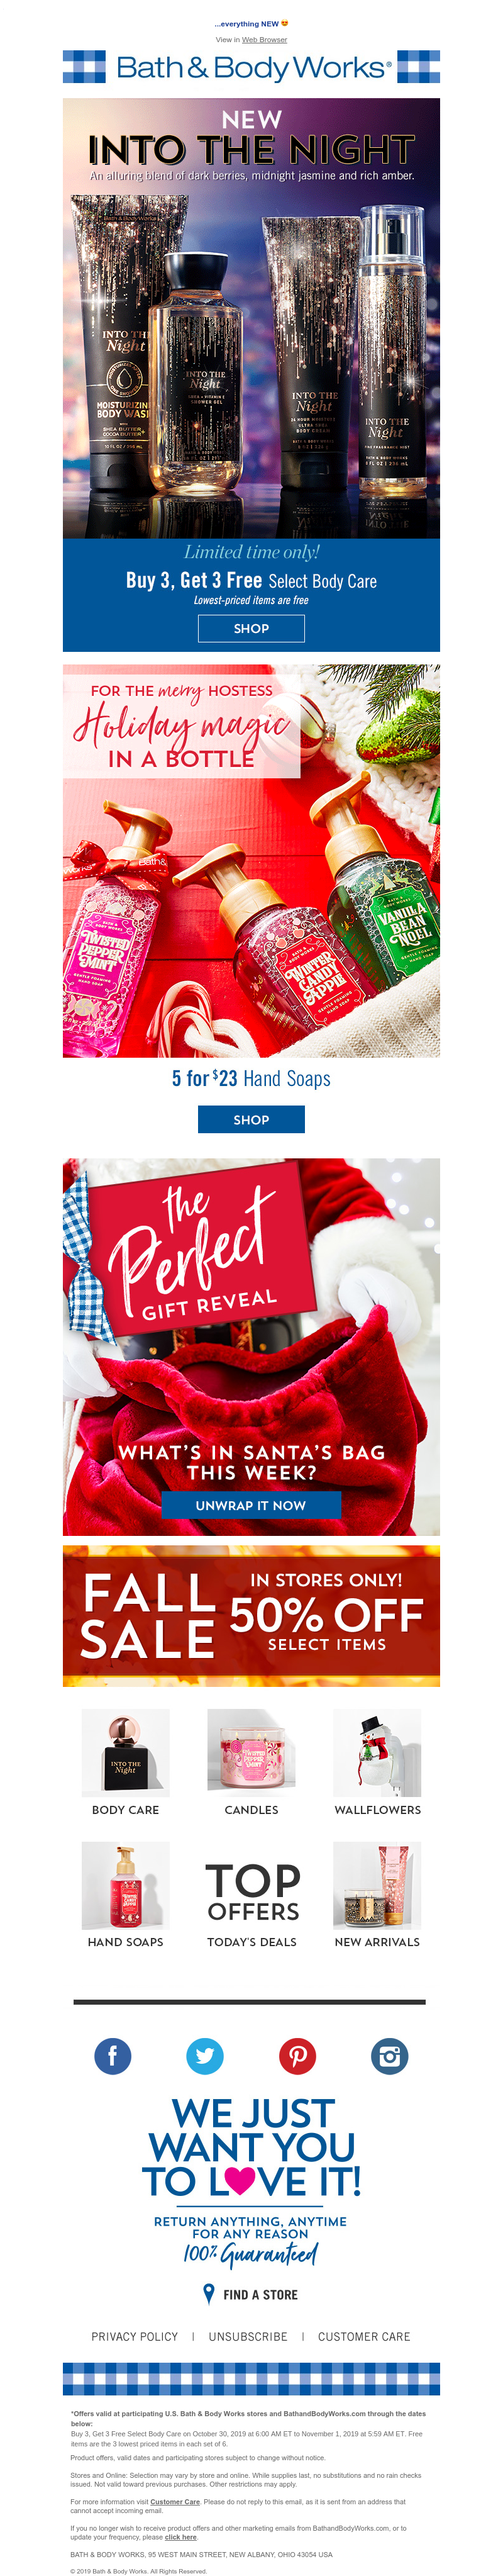
Task: Click the Fall Sale 50% off banner
Action: point(251,1616)
